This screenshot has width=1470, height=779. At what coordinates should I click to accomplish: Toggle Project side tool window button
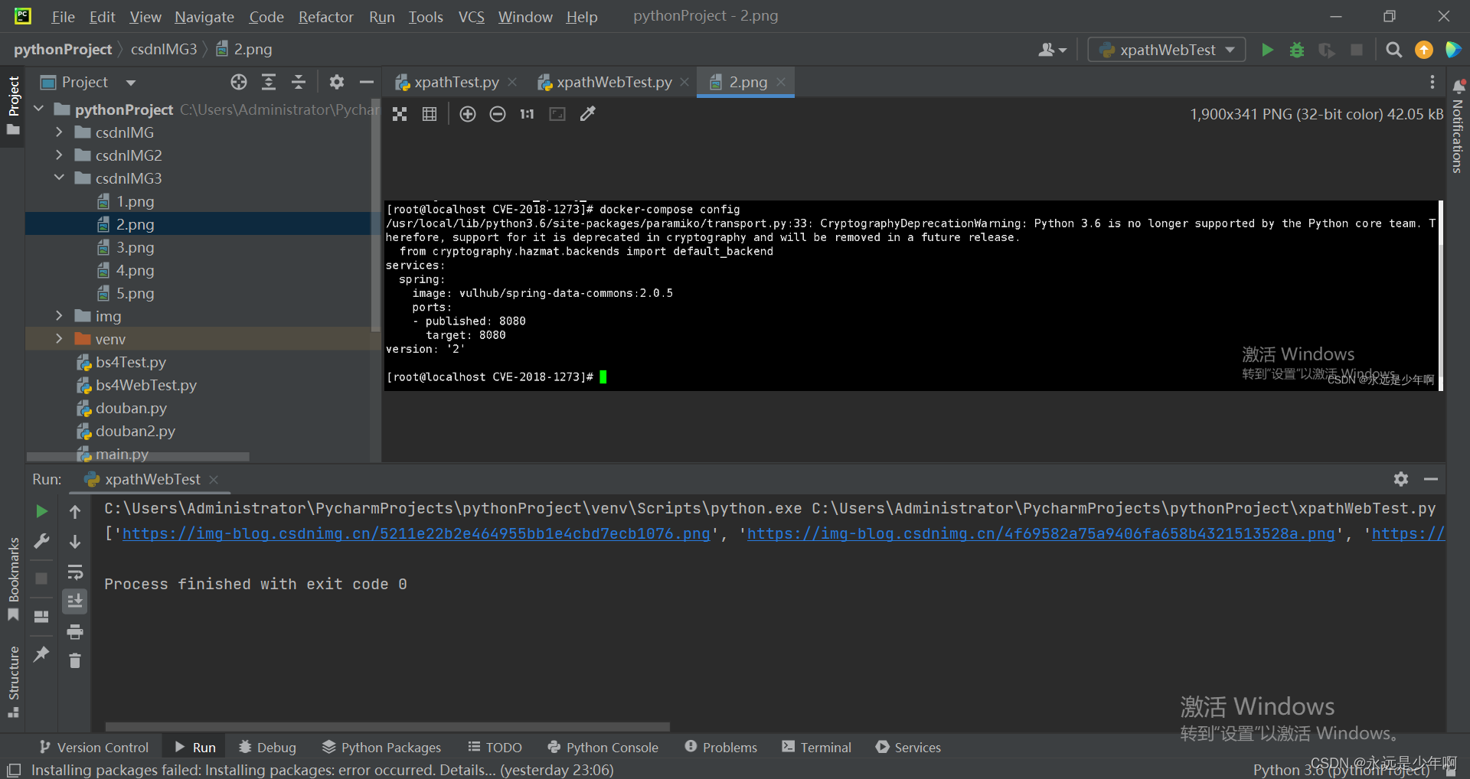[x=13, y=106]
